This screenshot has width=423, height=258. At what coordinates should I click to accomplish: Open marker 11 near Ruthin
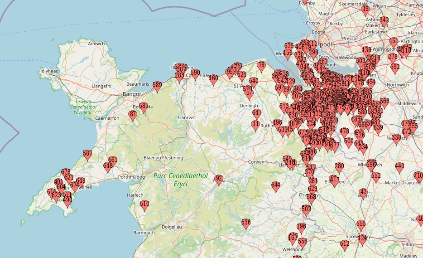pos(255,125)
